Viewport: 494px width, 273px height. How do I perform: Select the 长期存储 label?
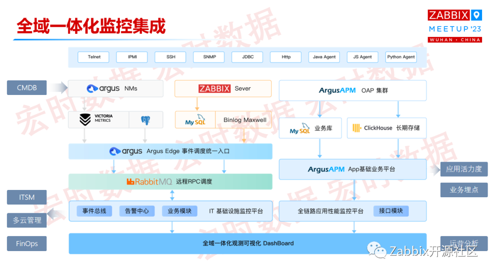[x=408, y=128]
